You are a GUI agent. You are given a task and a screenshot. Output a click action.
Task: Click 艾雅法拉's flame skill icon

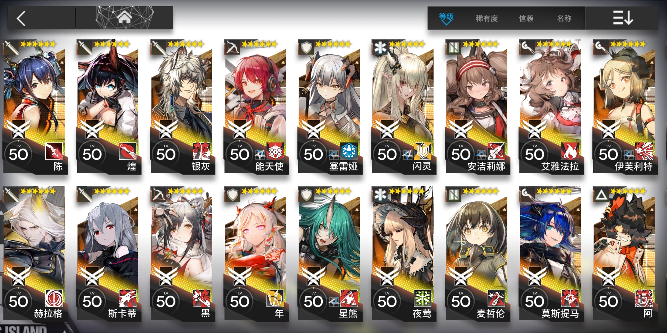[570, 151]
